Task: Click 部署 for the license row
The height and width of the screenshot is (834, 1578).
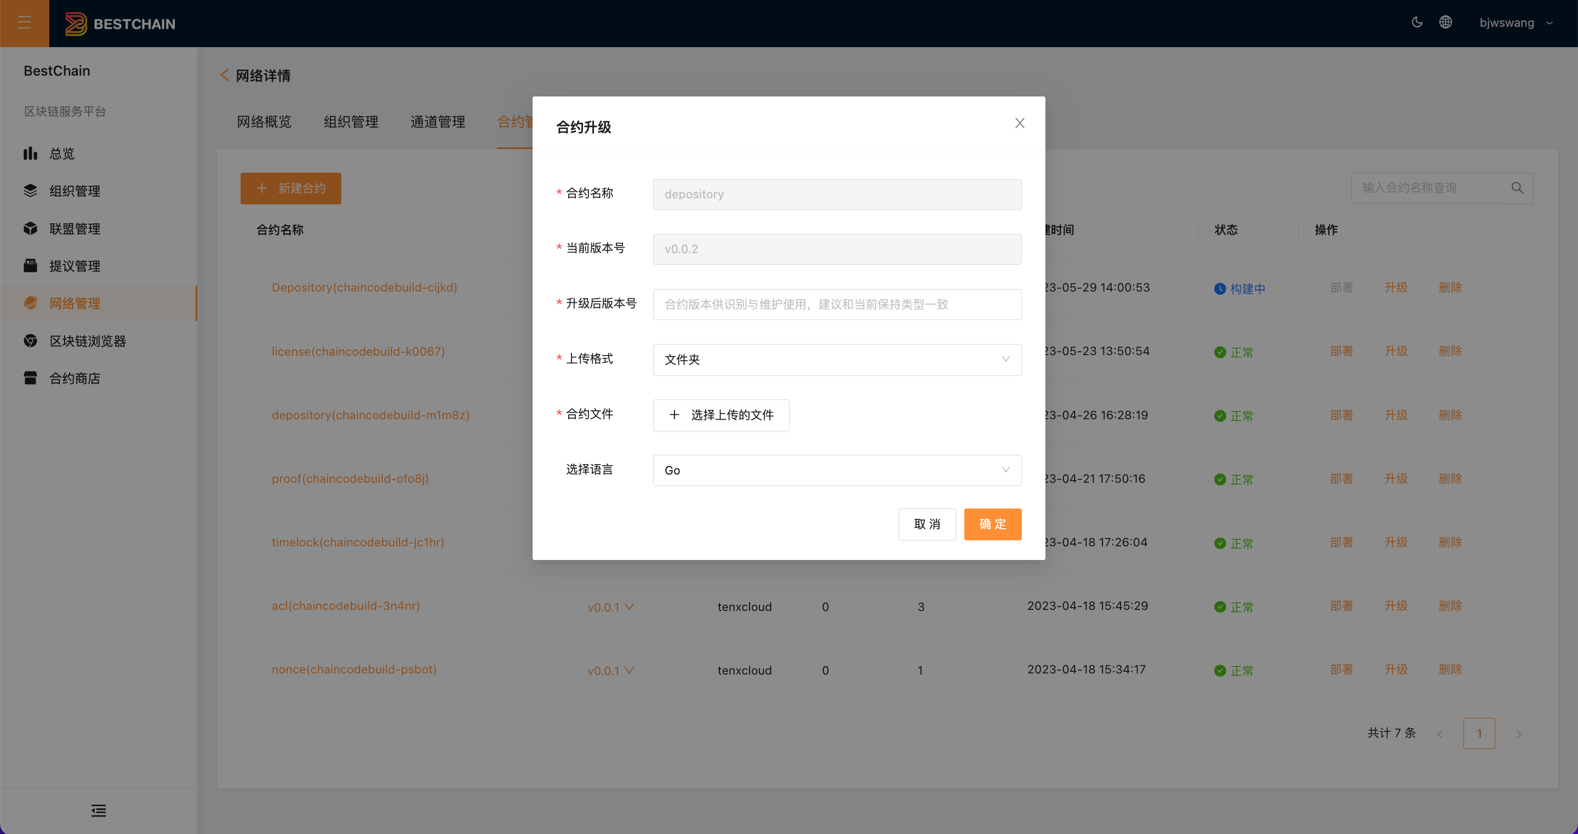Action: (x=1341, y=351)
